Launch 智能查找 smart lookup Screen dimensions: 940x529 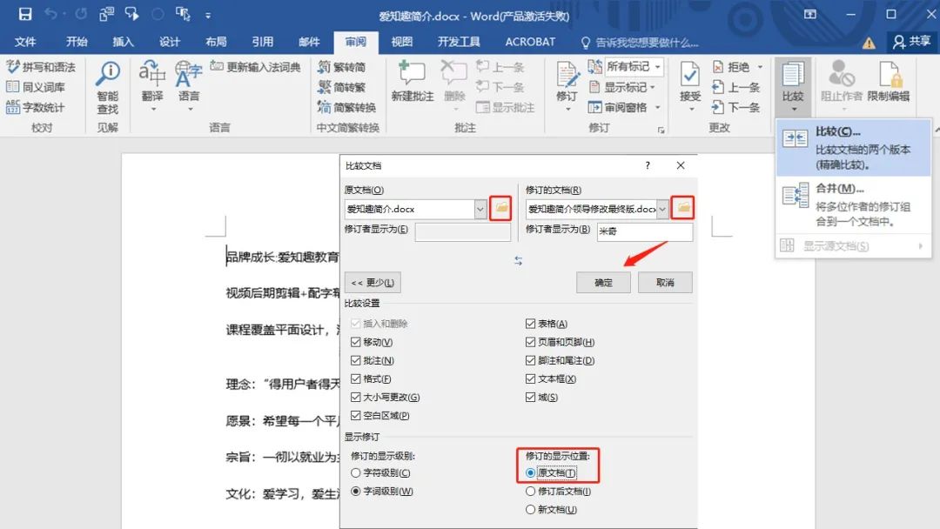108,87
